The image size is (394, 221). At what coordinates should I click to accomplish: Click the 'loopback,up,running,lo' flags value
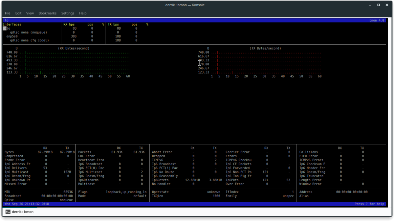pos(126,192)
